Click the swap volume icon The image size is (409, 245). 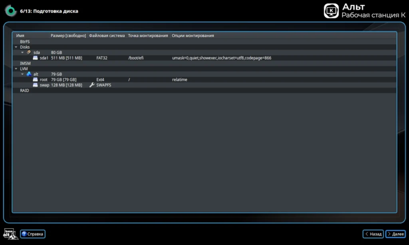coord(35,85)
